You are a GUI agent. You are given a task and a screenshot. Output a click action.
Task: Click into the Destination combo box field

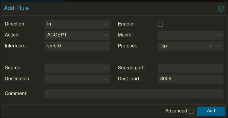(x=73, y=79)
